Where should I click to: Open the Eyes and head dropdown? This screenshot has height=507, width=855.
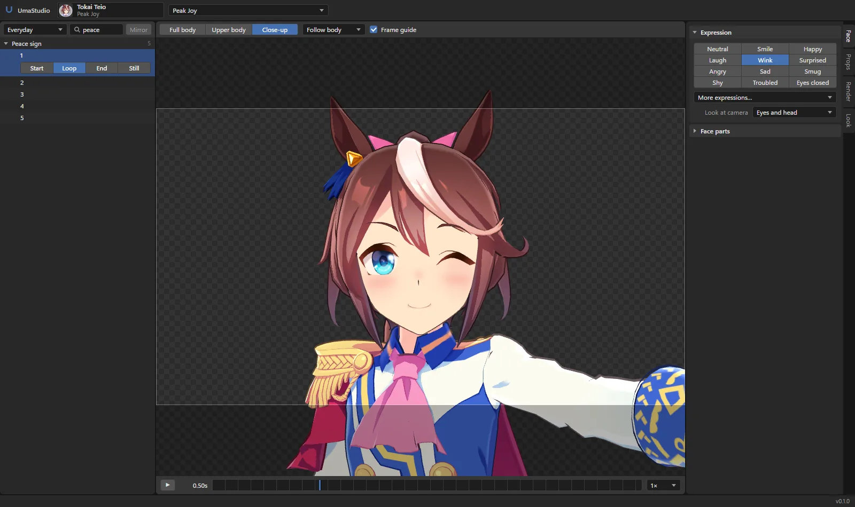coord(794,113)
